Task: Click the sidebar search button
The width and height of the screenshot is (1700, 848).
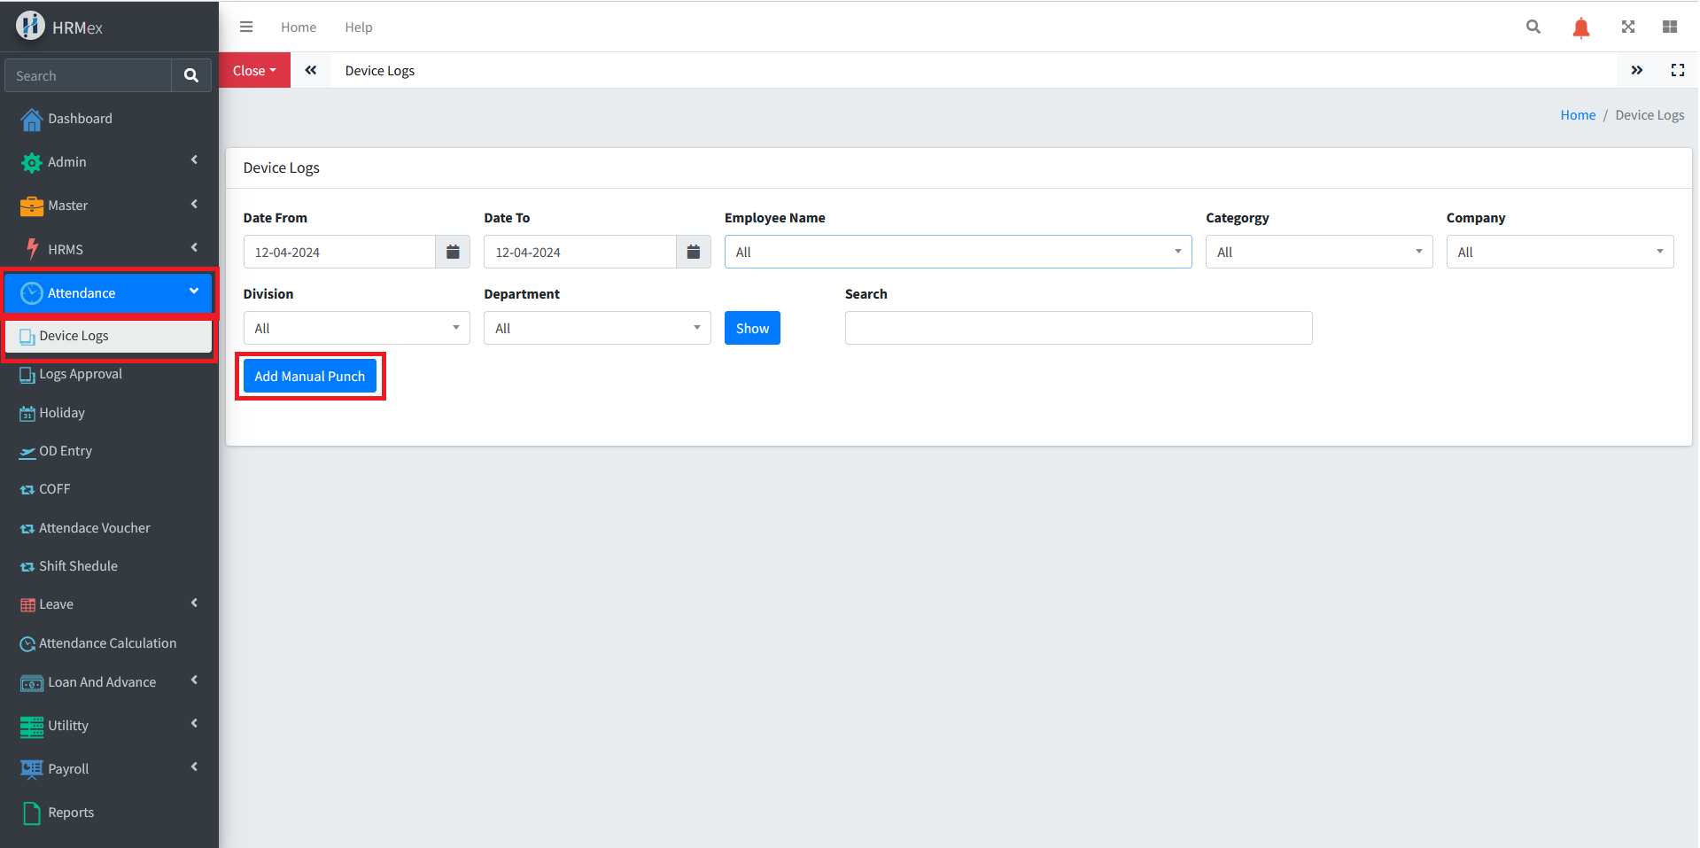Action: pyautogui.click(x=190, y=76)
